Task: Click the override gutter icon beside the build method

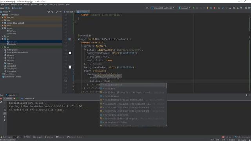Action: click(69, 39)
